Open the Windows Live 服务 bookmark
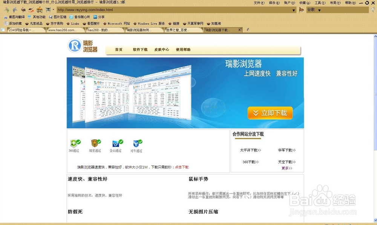Screen dimensions: 377x225 click(149, 23)
